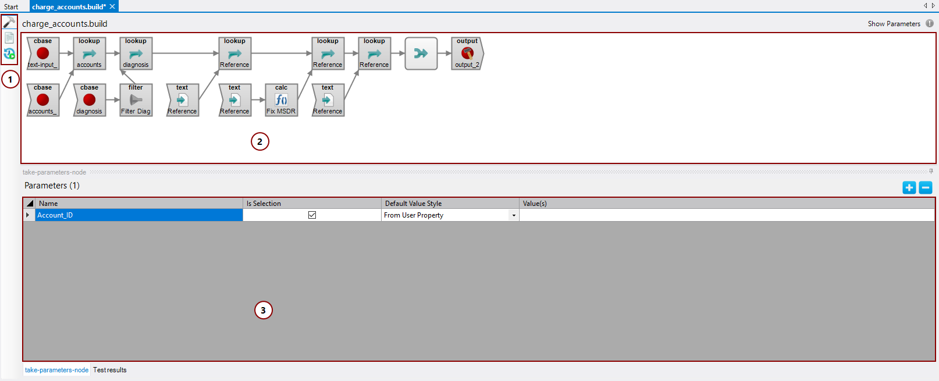The image size is (939, 381).
Task: Click the blue minus remove parameter button
Action: pyautogui.click(x=926, y=187)
